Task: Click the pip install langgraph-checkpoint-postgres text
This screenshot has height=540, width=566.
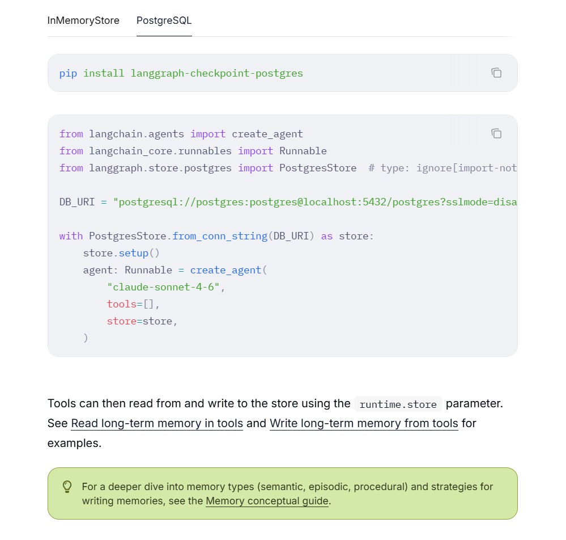Action: (181, 73)
